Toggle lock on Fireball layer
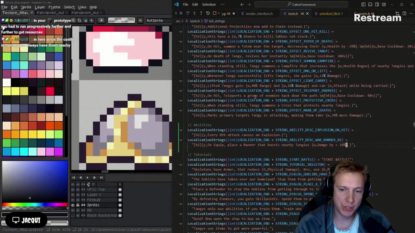The image size is (415, 233). click(x=78, y=200)
